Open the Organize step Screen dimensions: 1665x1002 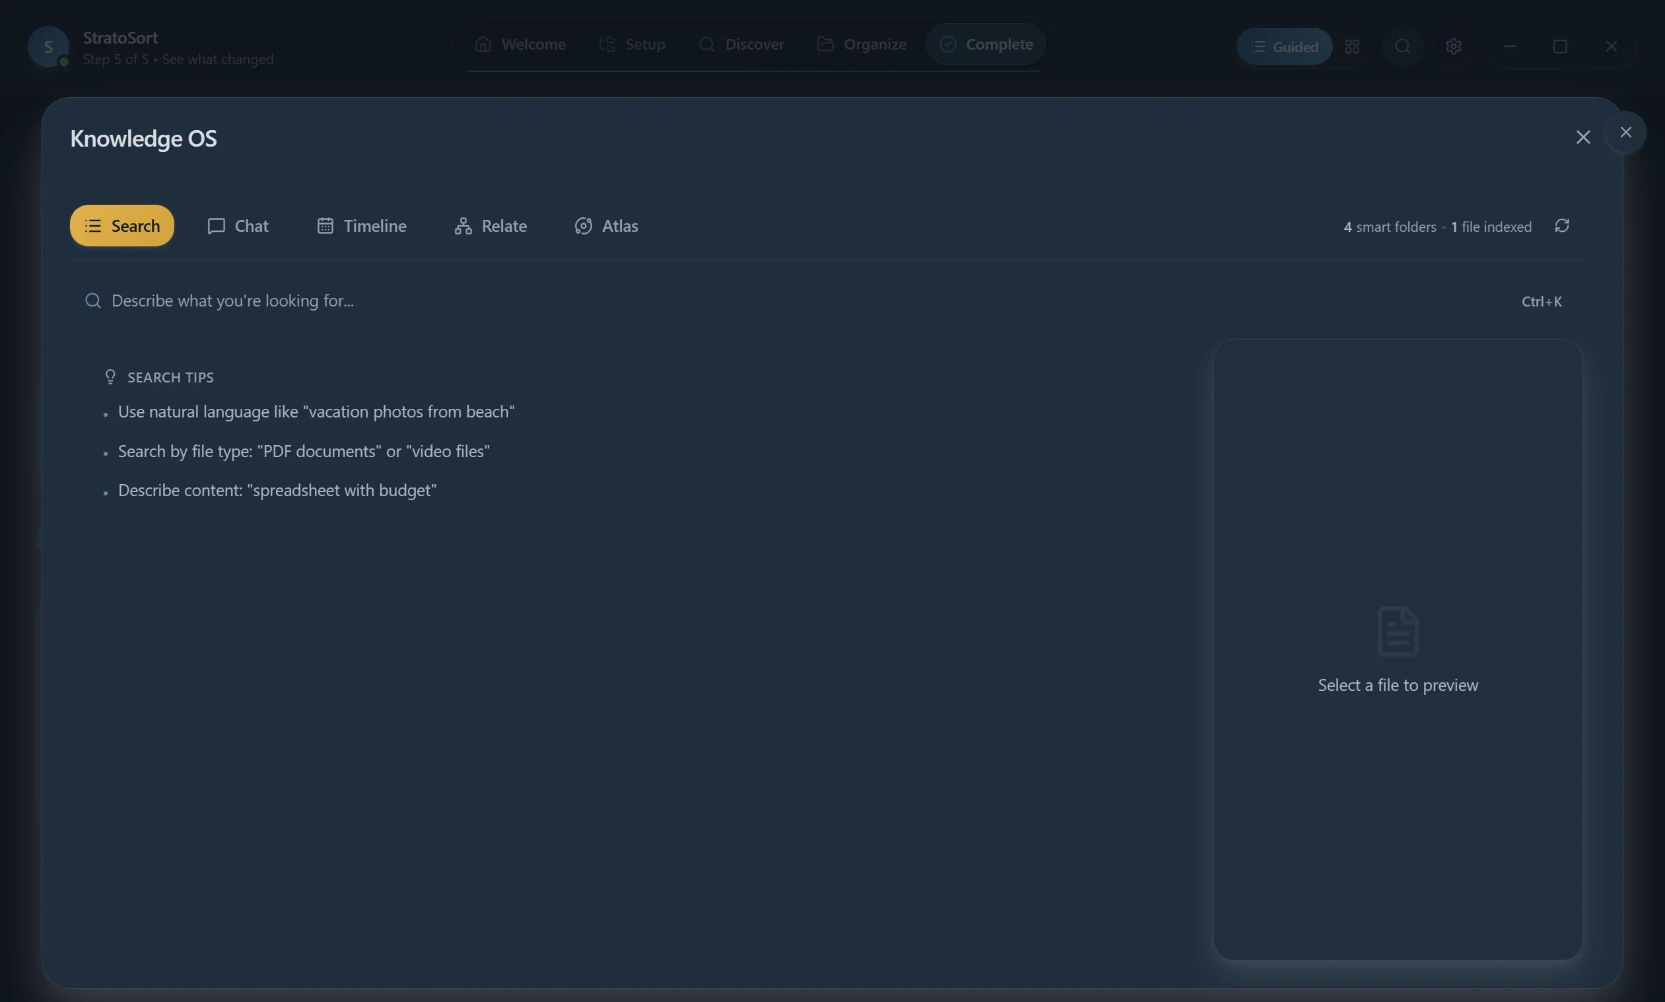pyautogui.click(x=861, y=44)
